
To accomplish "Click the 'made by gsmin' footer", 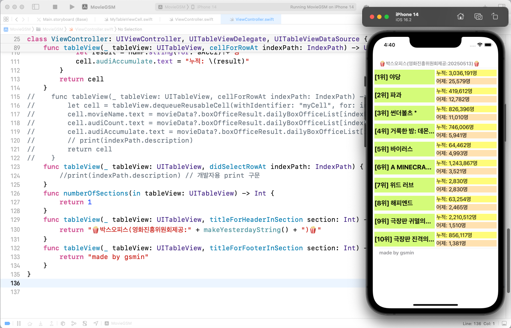I will (396, 252).
